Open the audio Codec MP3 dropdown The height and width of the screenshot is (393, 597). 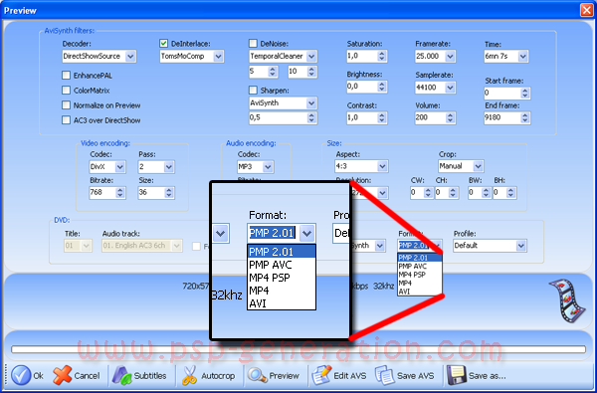(268, 167)
